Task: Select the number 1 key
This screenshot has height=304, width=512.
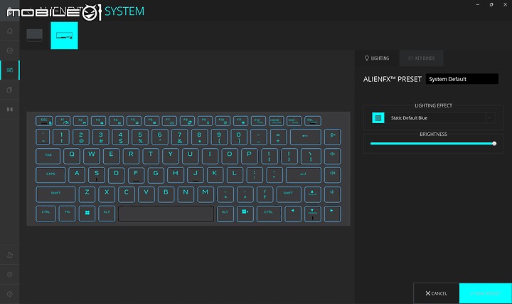Action: tap(61, 137)
